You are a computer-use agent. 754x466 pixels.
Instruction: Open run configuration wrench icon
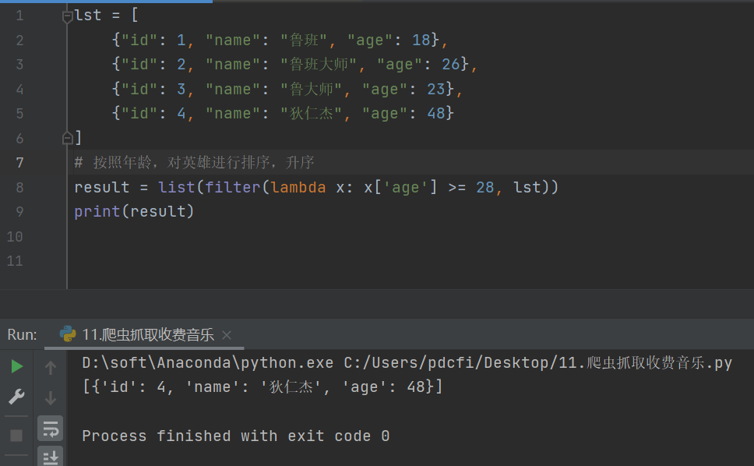(x=16, y=397)
